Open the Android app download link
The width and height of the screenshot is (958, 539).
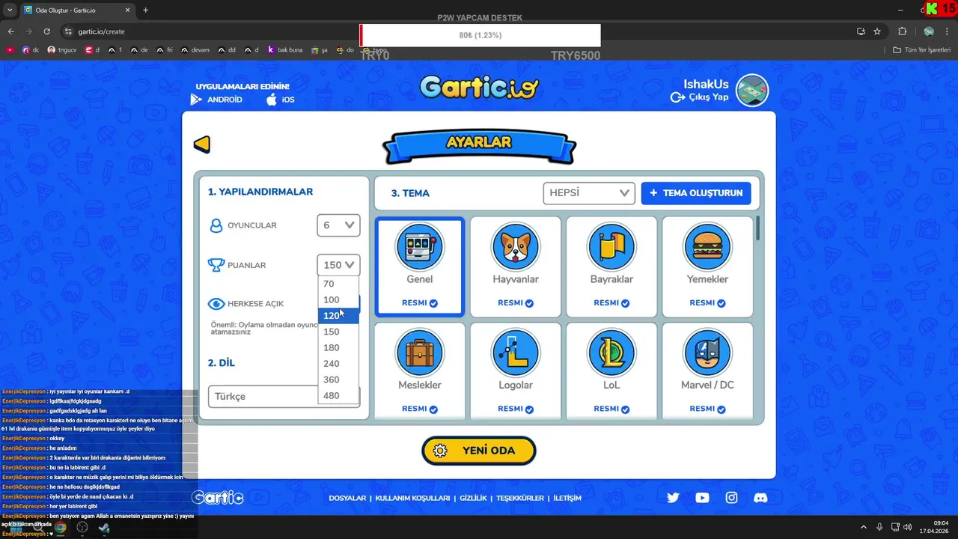tap(216, 100)
